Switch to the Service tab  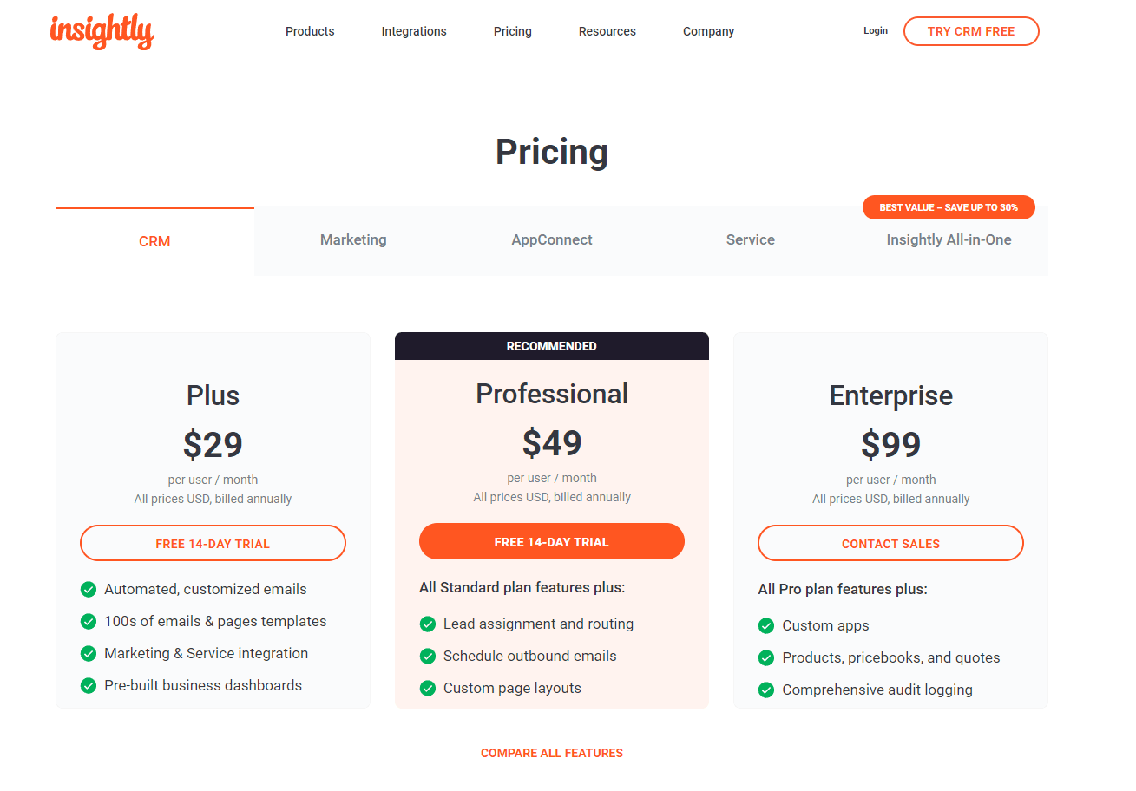pyautogui.click(x=750, y=239)
